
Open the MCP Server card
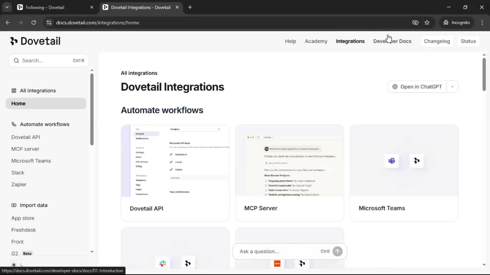pyautogui.click(x=289, y=173)
